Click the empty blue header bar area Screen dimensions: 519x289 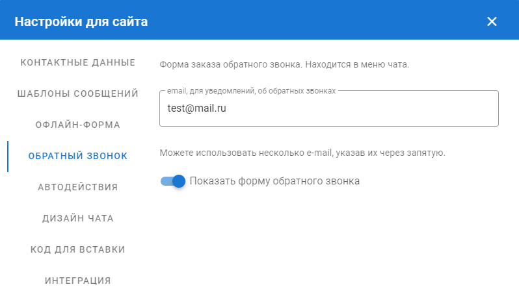click(312, 21)
